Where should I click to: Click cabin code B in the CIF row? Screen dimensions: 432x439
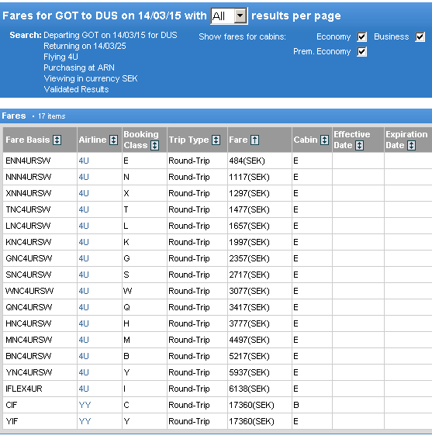(x=296, y=405)
